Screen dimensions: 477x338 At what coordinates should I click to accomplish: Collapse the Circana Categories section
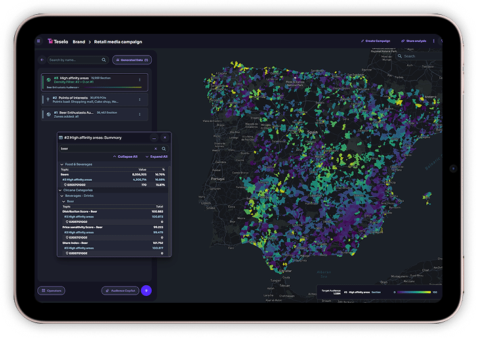pos(60,190)
